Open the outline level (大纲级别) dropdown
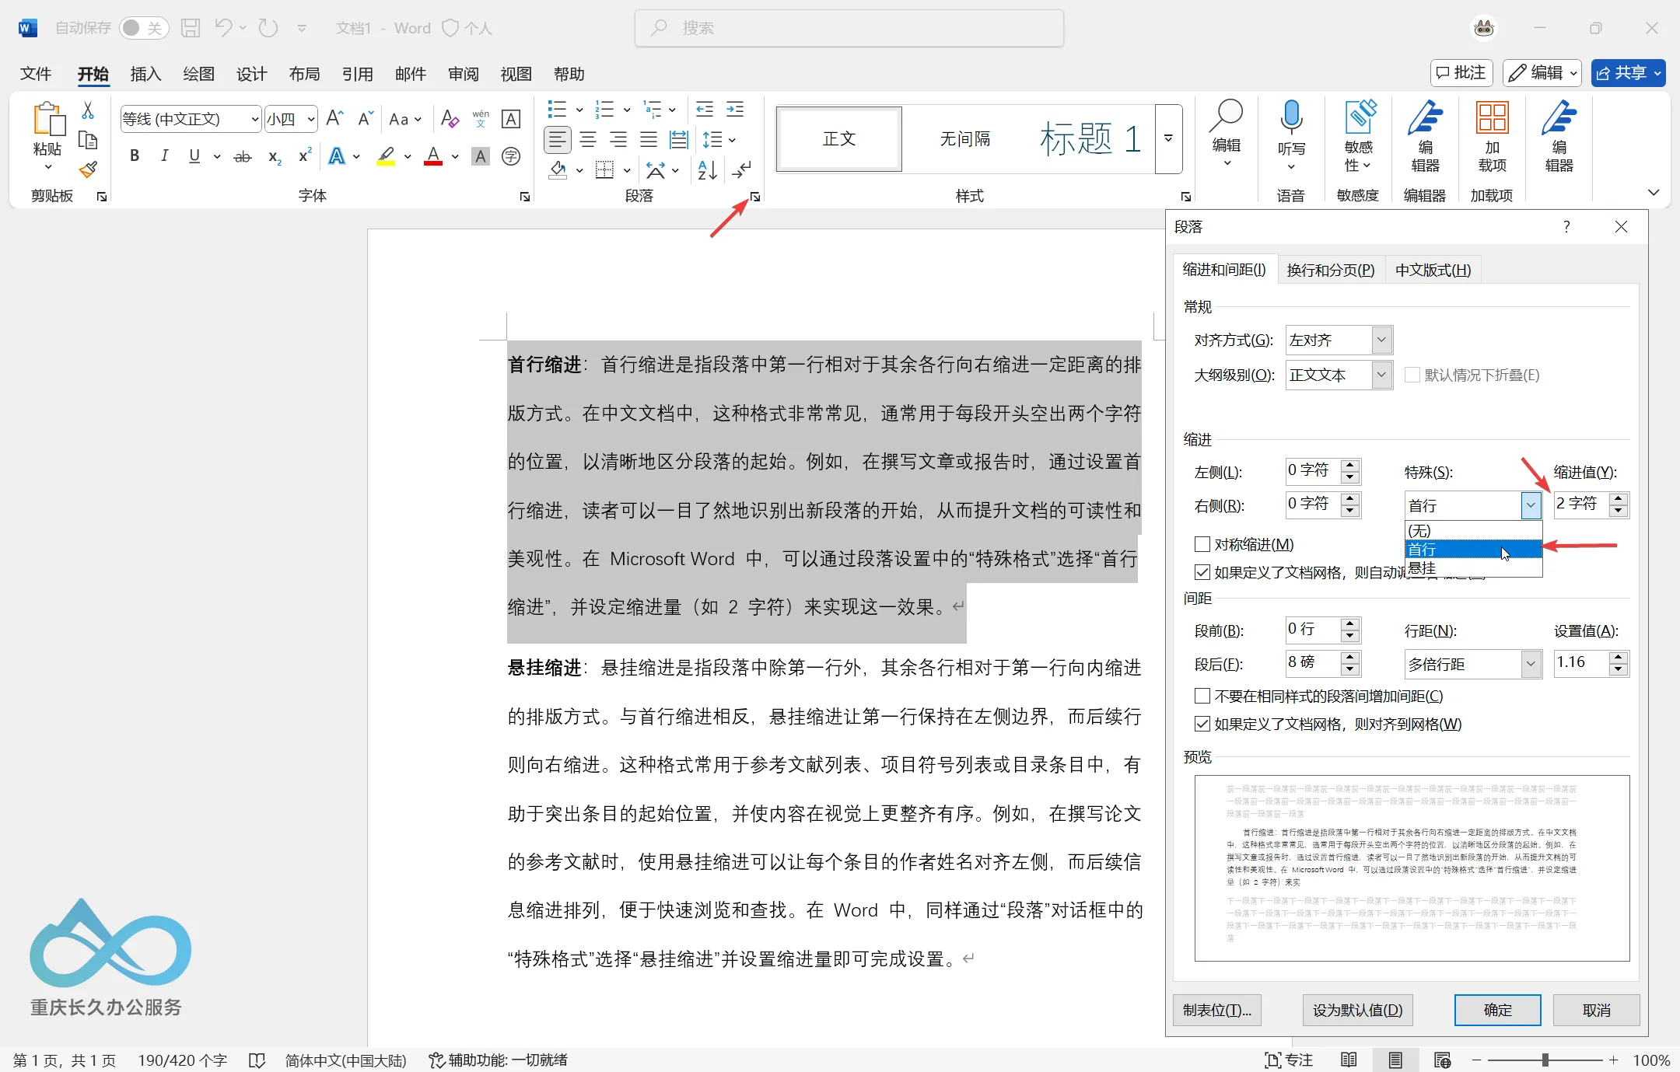The image size is (1680, 1072). (x=1339, y=375)
